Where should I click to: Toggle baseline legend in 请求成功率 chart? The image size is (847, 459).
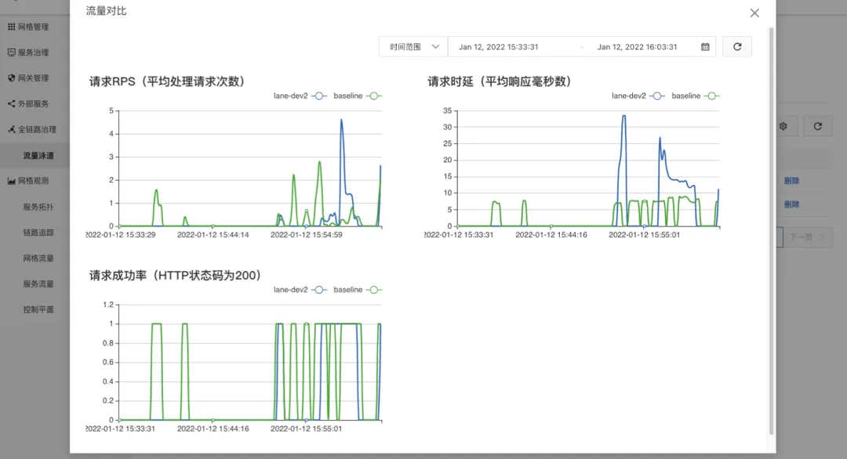coord(358,290)
